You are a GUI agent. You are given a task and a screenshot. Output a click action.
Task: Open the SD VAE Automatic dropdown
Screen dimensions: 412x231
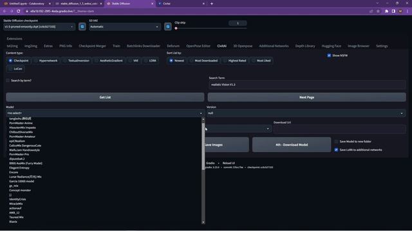tap(125, 27)
